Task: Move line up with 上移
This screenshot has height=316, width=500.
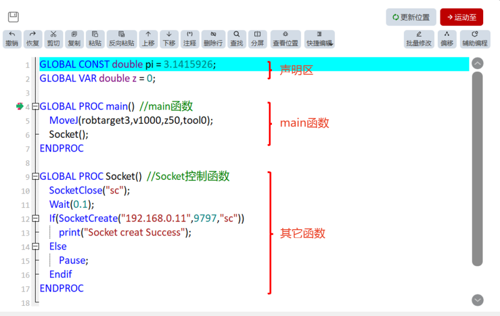Action: [x=148, y=39]
